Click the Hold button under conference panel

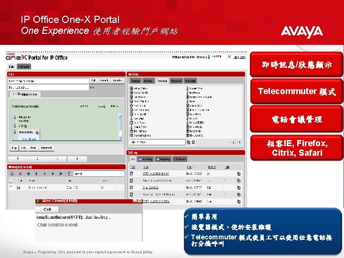24,148
